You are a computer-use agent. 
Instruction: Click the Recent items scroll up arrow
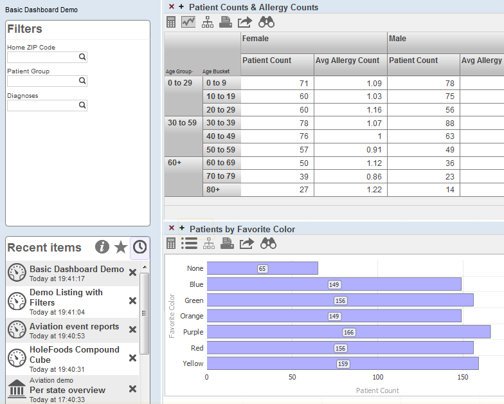point(145,268)
